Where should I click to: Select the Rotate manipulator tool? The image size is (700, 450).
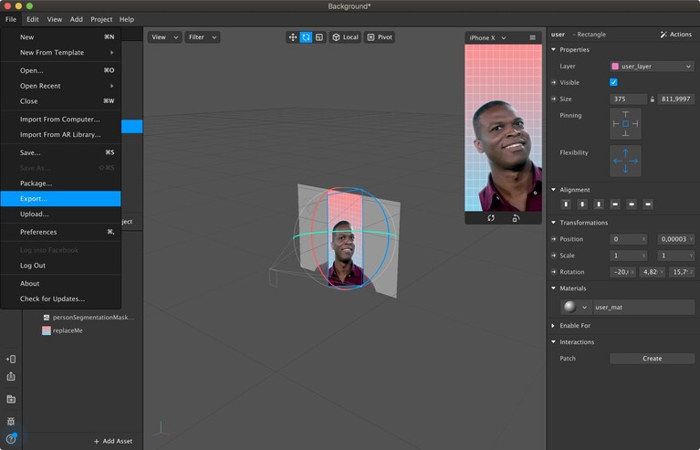[x=306, y=37]
